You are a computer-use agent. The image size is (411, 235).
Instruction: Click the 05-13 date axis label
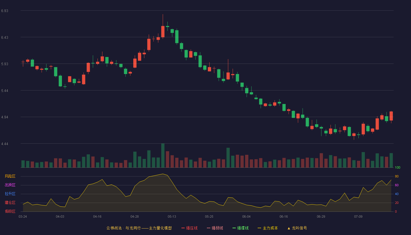tap(172, 216)
